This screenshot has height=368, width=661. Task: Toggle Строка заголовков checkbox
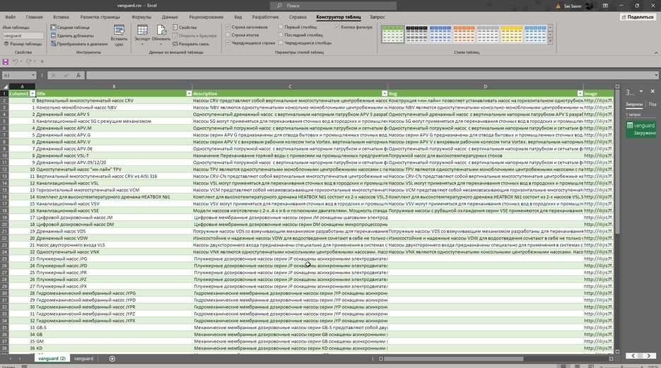click(228, 27)
